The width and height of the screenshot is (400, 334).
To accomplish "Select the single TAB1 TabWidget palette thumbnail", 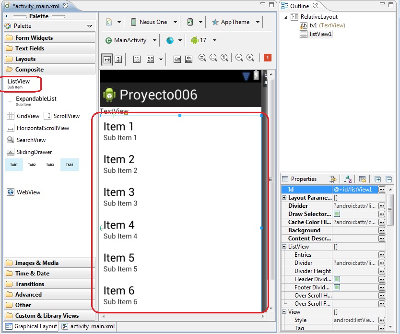I will tap(70, 165).
